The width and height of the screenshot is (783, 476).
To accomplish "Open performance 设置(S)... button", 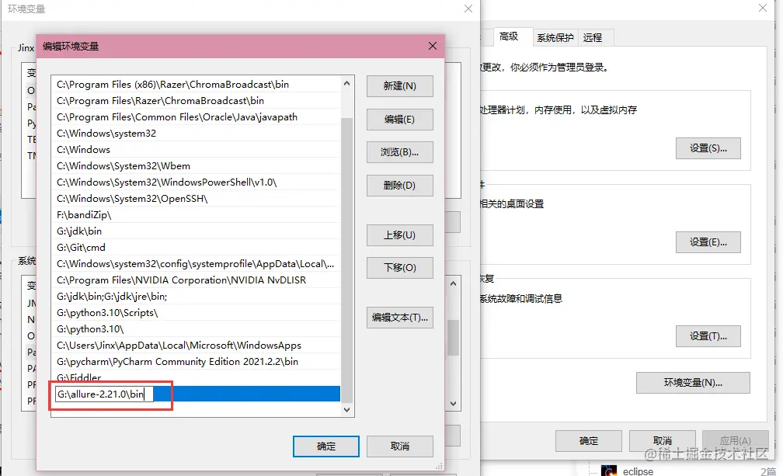I will 708,148.
